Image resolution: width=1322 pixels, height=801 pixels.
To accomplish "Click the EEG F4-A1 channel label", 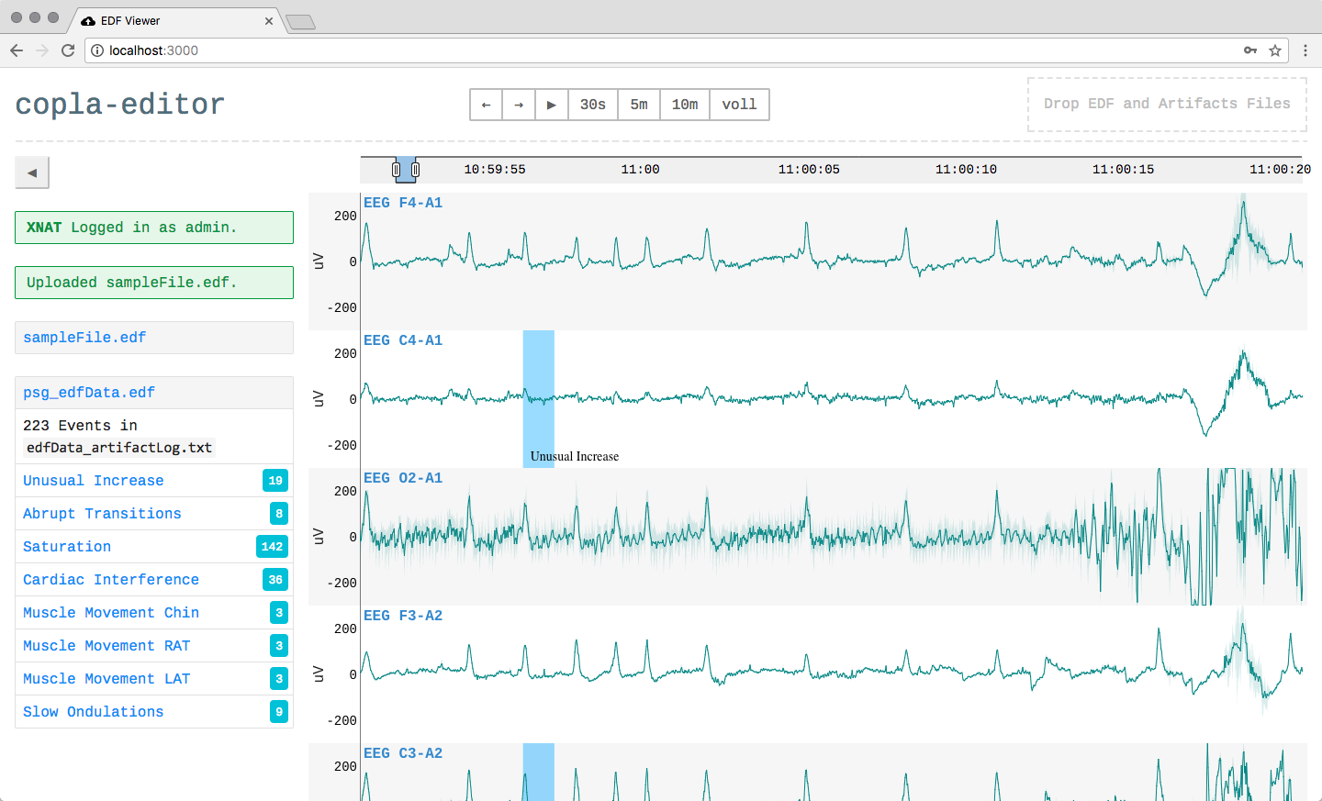I will point(403,203).
